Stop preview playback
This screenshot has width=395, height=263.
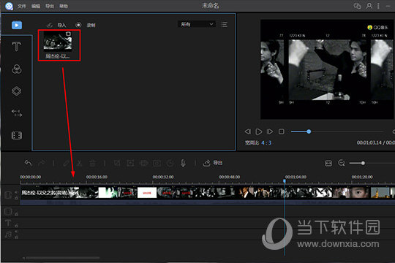[282, 131]
